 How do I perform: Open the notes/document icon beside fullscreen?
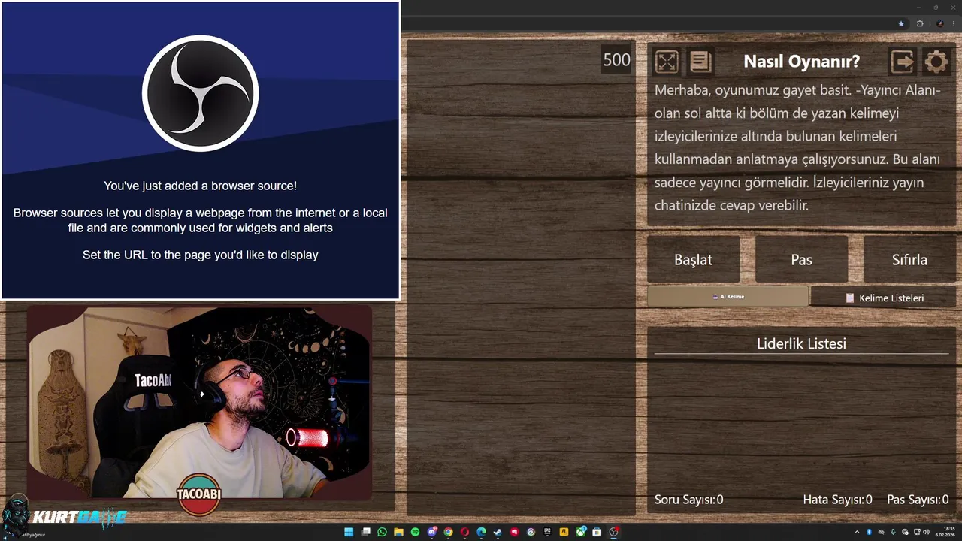click(700, 62)
